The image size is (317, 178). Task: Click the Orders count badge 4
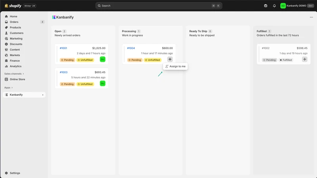coord(42,22)
